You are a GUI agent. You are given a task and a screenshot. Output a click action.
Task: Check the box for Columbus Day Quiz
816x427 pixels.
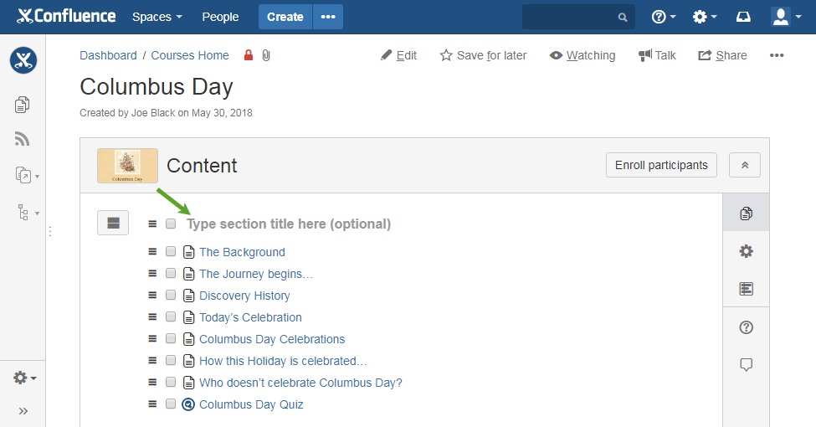(171, 404)
